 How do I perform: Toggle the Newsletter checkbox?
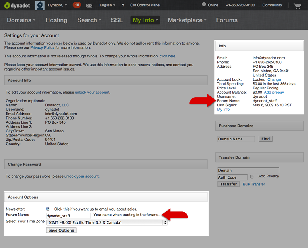[x=48, y=209]
